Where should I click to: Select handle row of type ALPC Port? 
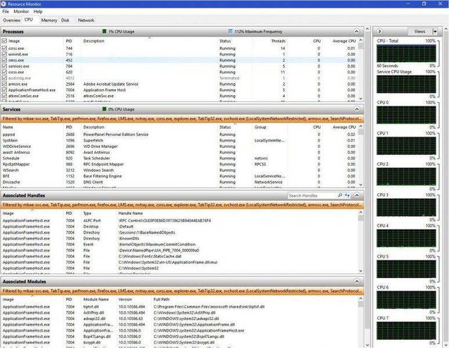click(x=179, y=220)
